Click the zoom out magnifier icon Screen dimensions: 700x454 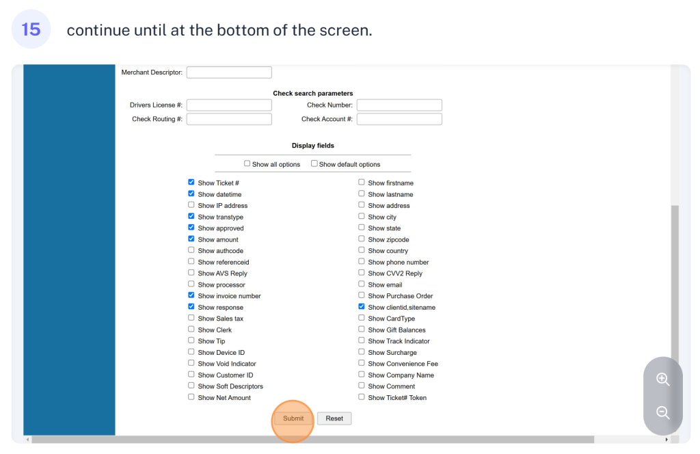click(662, 412)
